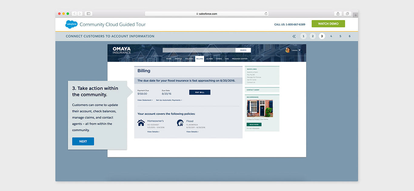Click the Get ID Cards quick link

252,80
